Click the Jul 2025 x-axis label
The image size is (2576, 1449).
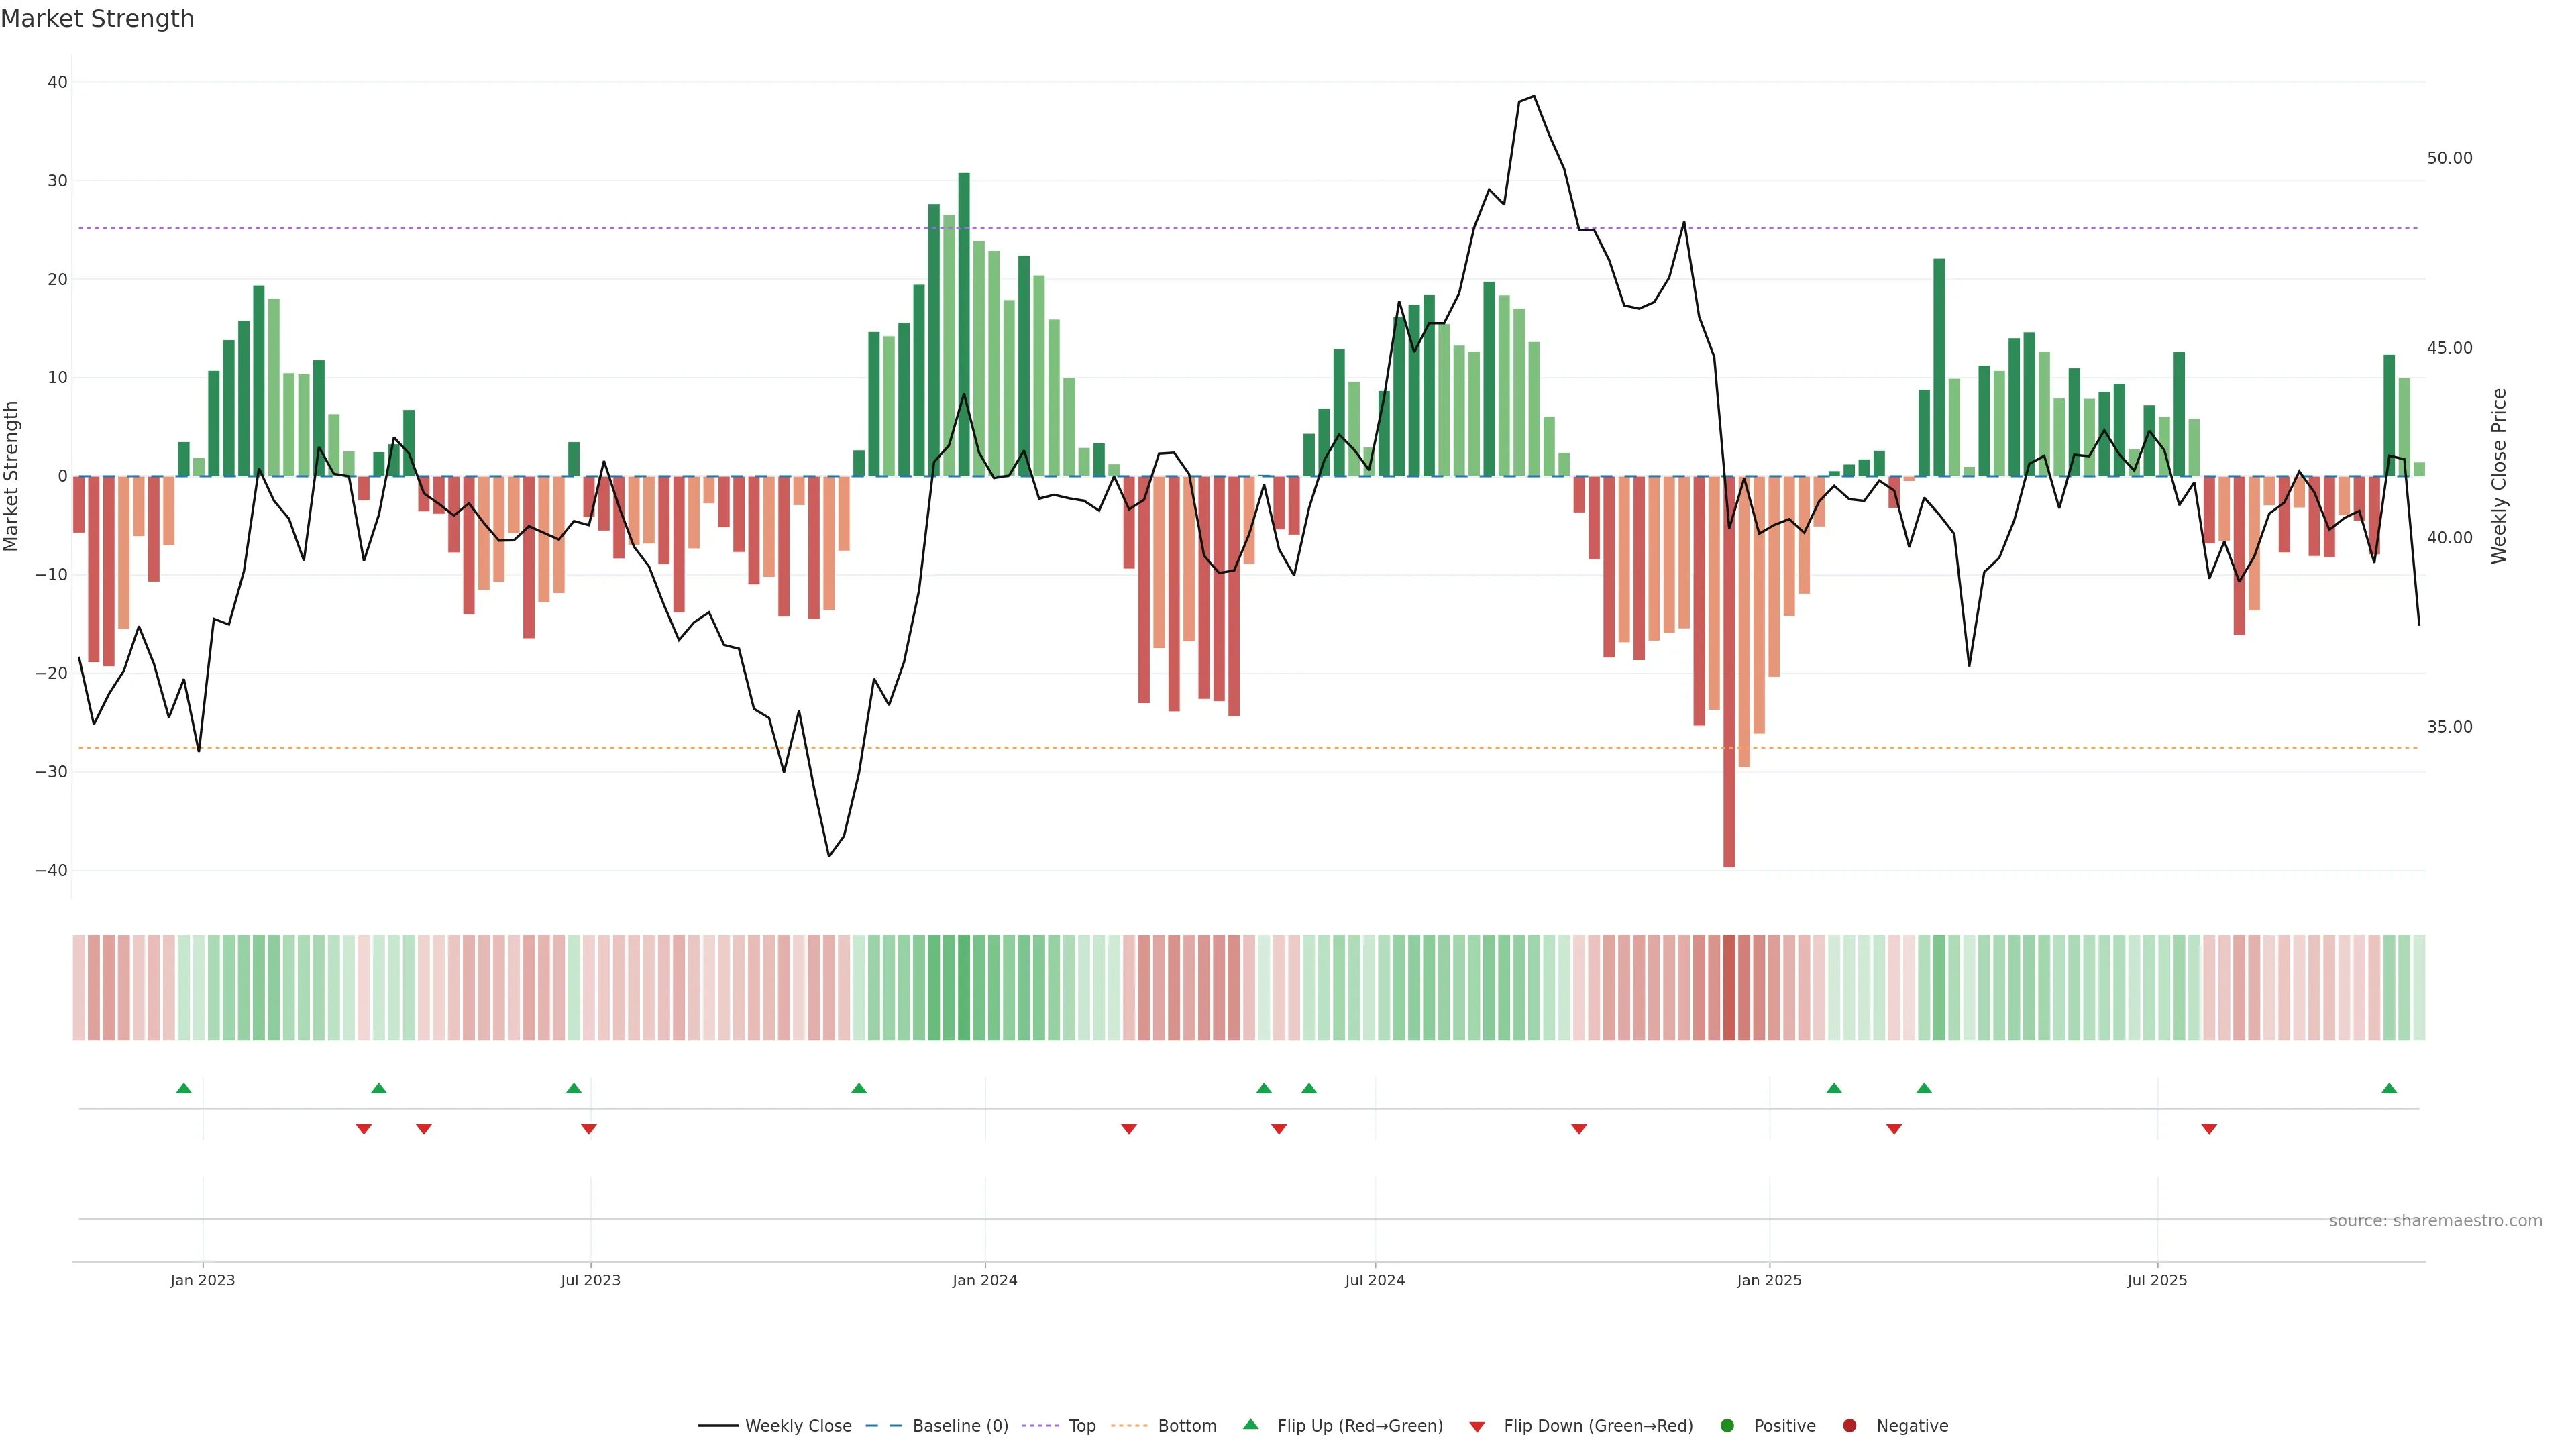2157,1280
